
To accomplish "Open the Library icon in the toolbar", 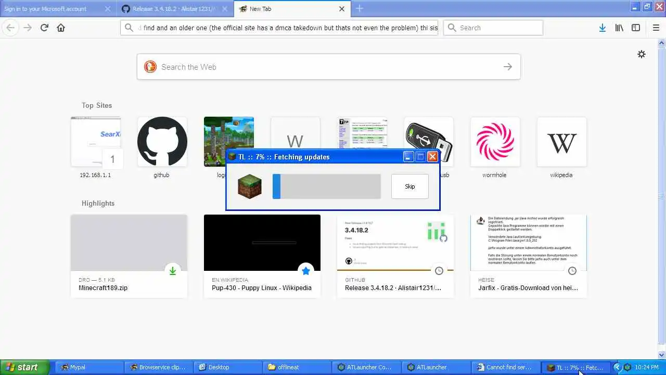I will click(619, 28).
